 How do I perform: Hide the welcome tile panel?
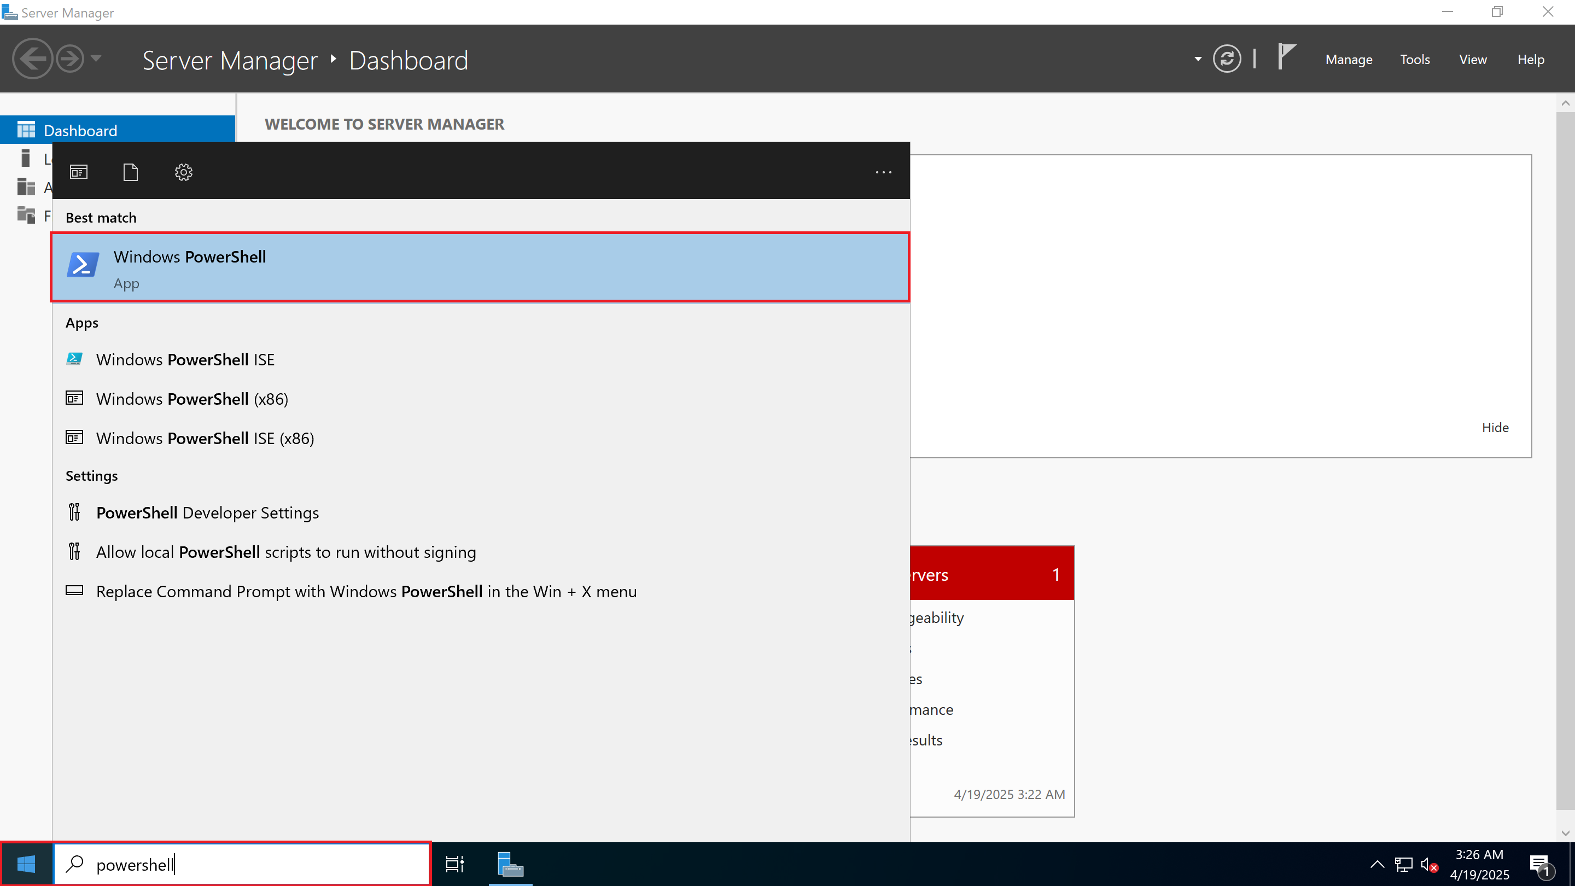(1495, 427)
